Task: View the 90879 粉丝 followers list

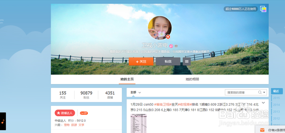Action: pyautogui.click(x=86, y=95)
